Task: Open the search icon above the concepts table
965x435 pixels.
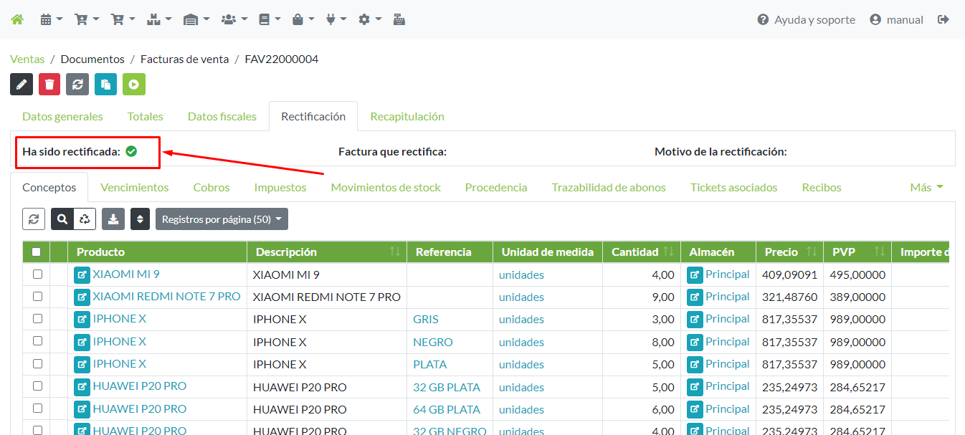Action: click(x=62, y=219)
